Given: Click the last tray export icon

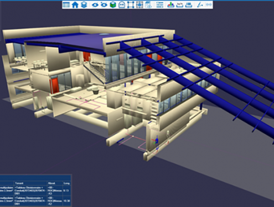Looking at the screenshot, I should pos(189,5).
